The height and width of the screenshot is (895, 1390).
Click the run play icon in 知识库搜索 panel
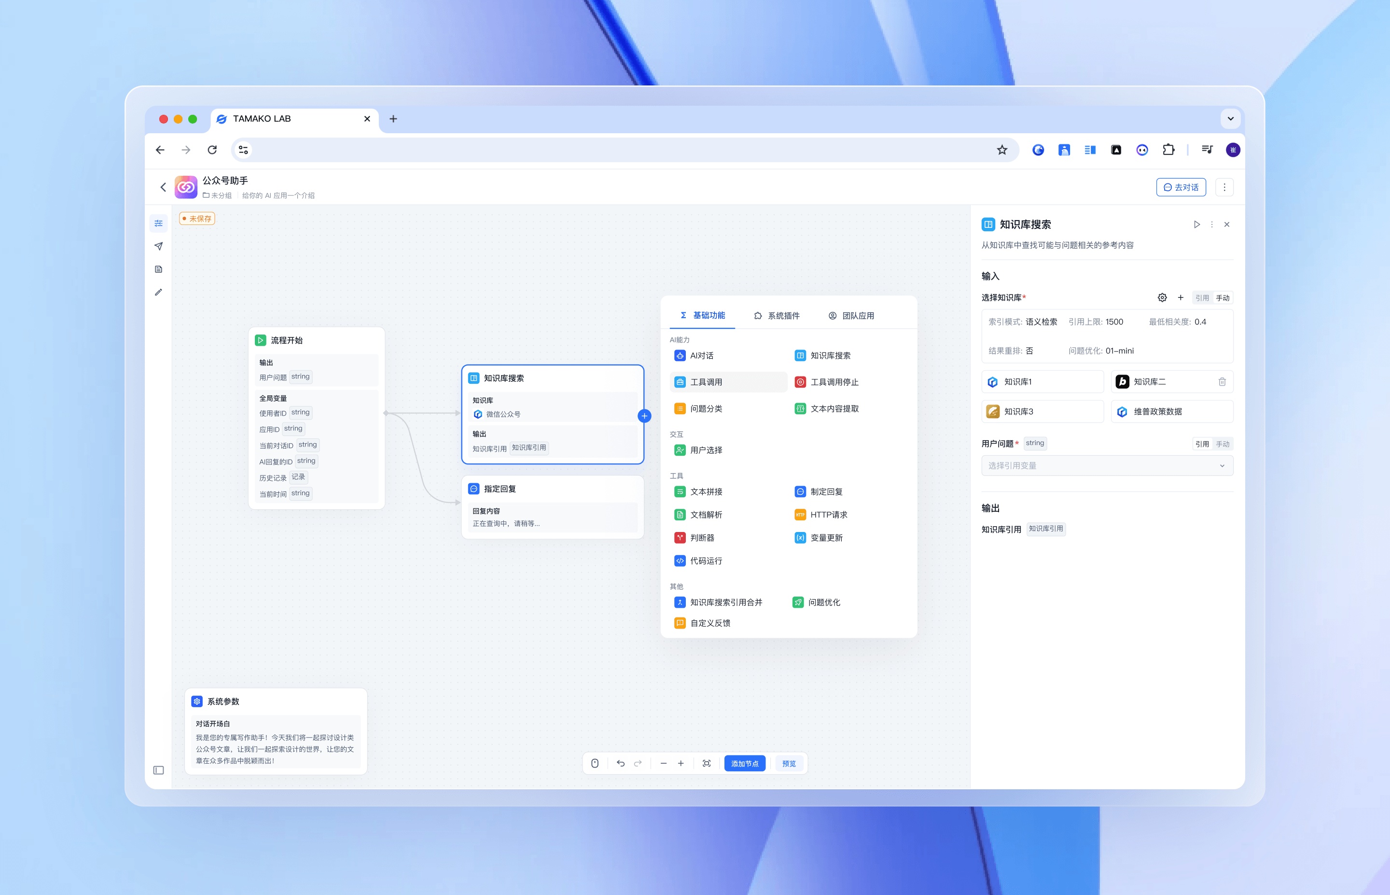pyautogui.click(x=1196, y=224)
